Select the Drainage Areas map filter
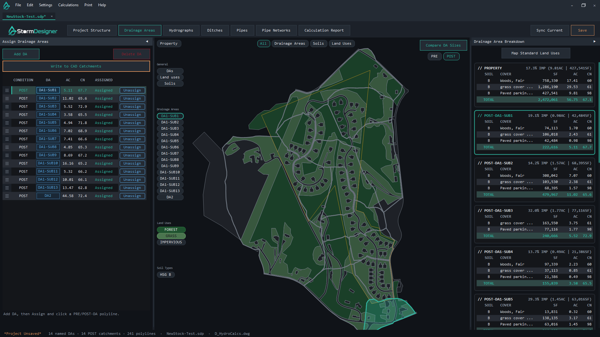 coord(290,43)
